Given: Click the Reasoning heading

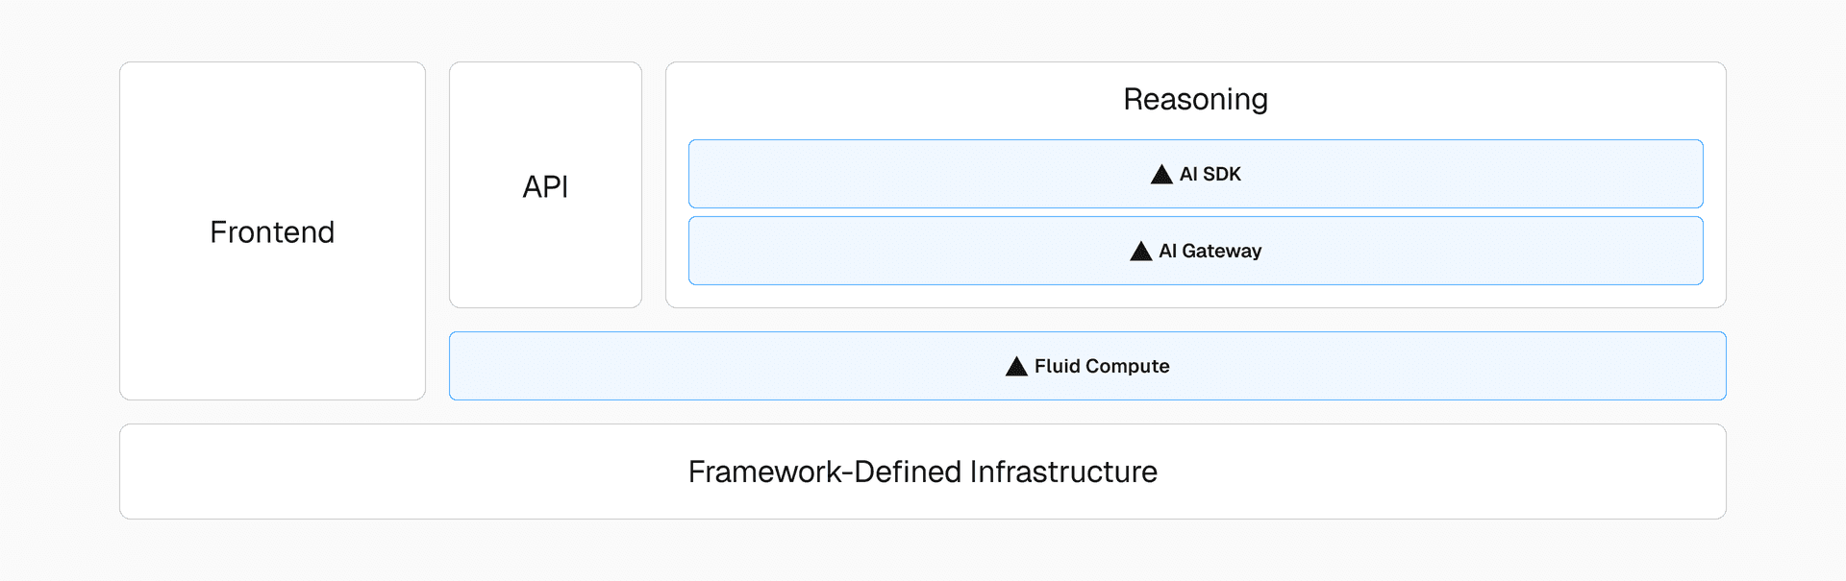Looking at the screenshot, I should point(1195,99).
